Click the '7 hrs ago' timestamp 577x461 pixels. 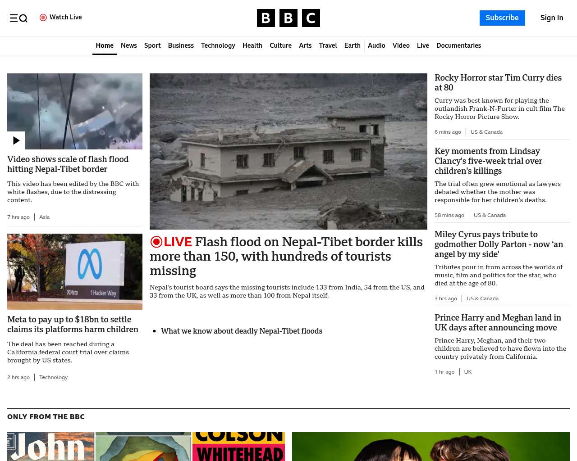[18, 217]
